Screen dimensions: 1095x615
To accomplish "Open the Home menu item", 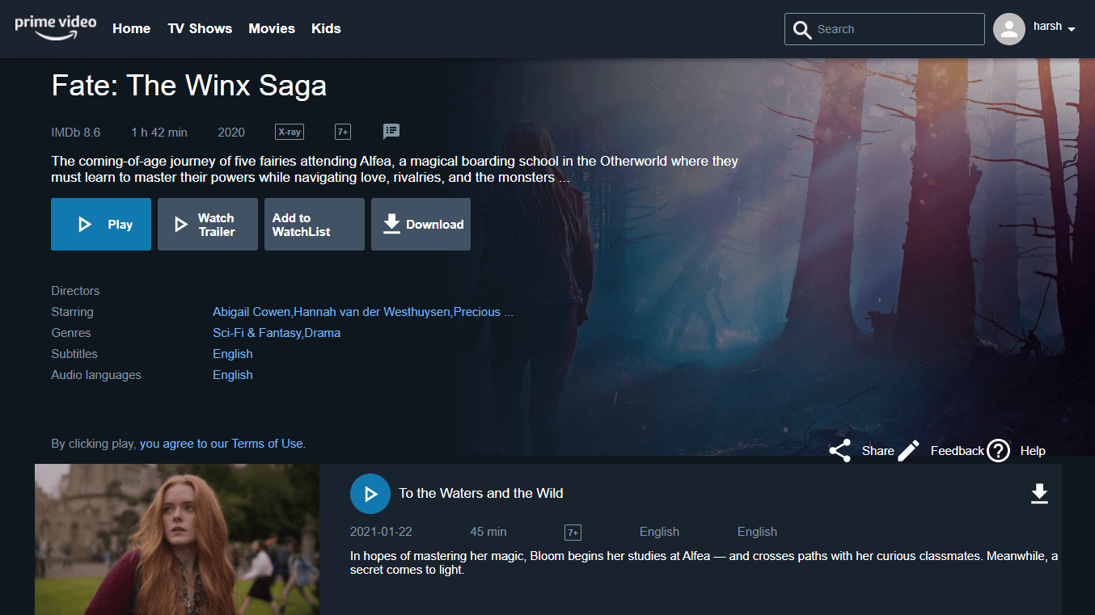I will pyautogui.click(x=131, y=28).
